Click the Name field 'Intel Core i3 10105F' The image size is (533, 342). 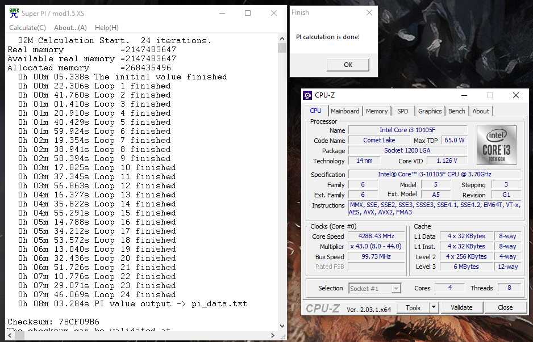point(407,130)
